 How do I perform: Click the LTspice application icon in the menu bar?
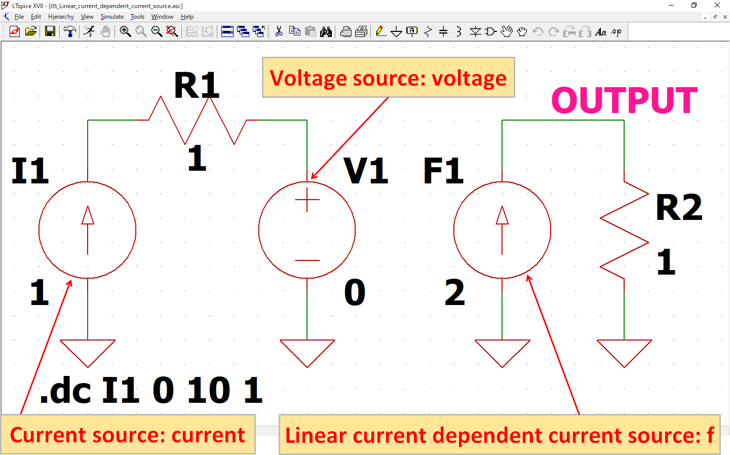point(6,17)
